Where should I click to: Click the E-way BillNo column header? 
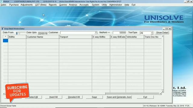coord(101,37)
